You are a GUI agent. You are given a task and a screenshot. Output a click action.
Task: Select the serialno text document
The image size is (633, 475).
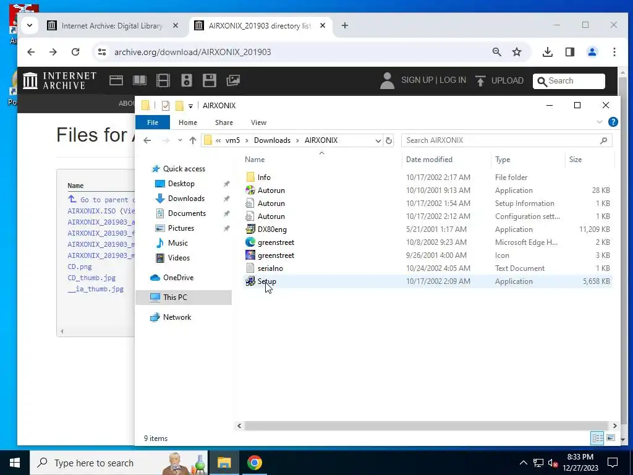click(270, 268)
